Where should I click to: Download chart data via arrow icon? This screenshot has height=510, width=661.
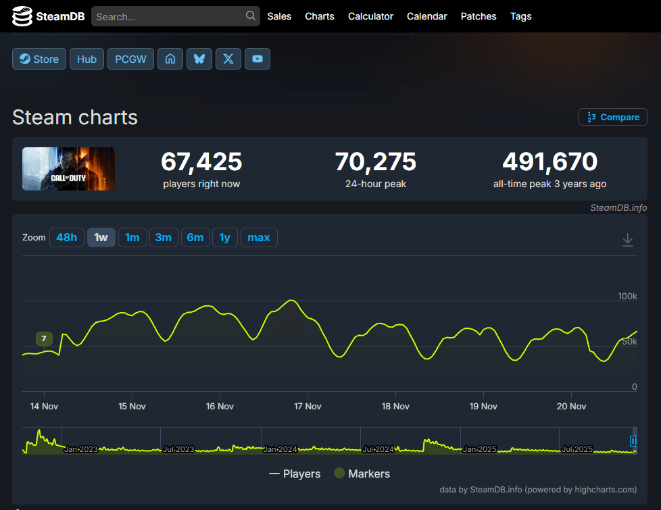pos(628,239)
